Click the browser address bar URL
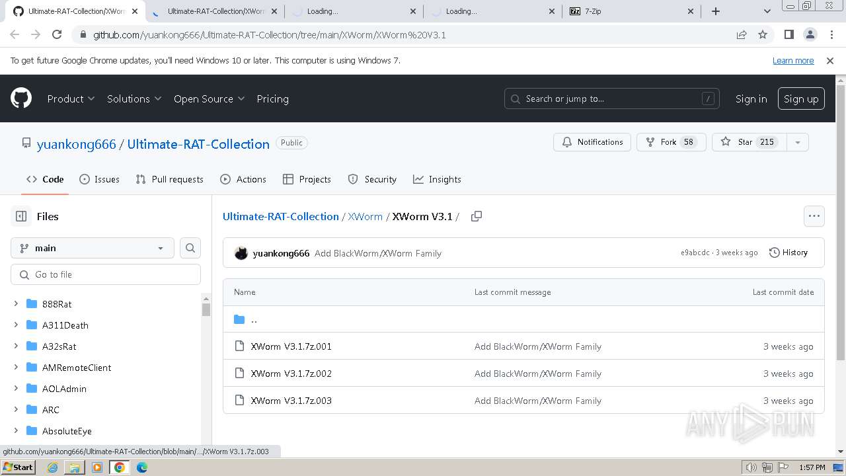The height and width of the screenshot is (476, 846). [270, 34]
